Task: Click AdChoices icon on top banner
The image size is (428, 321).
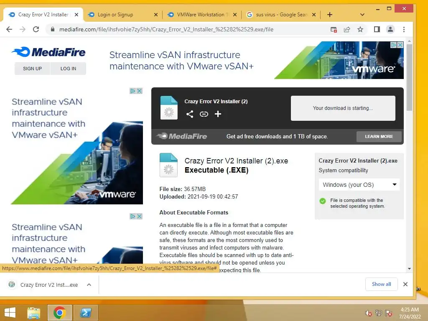Action: click(x=394, y=45)
